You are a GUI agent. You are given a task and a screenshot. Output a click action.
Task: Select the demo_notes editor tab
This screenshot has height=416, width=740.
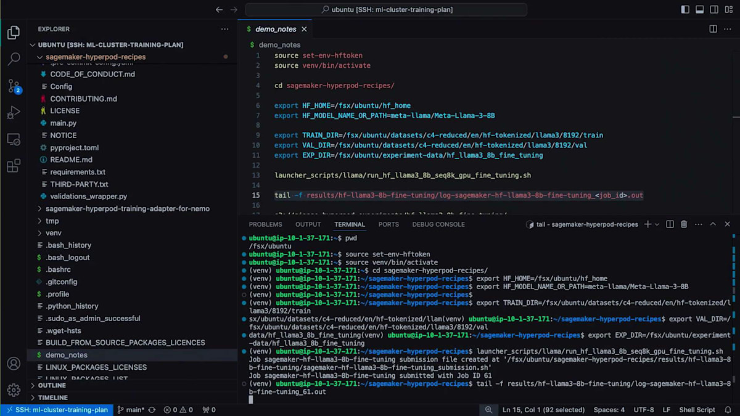pos(276,29)
